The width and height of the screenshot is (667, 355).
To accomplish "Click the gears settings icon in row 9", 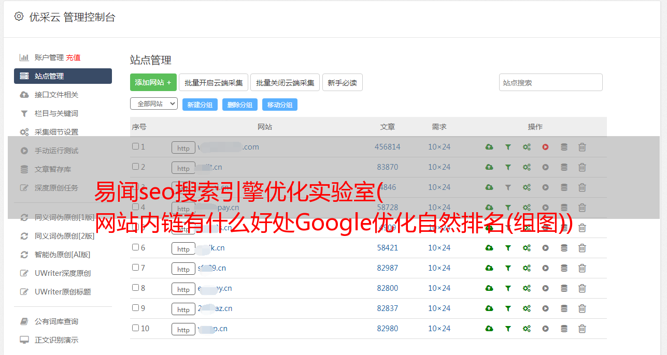I will click(527, 308).
